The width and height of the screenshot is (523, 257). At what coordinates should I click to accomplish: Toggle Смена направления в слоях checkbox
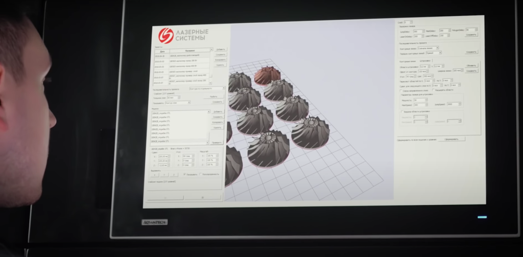pyautogui.click(x=401, y=90)
